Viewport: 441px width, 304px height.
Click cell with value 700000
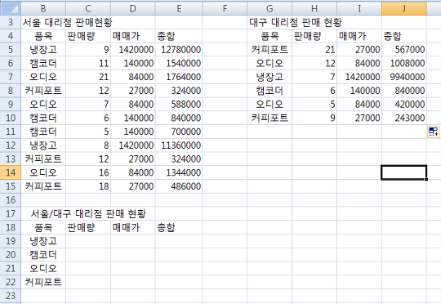click(x=179, y=132)
